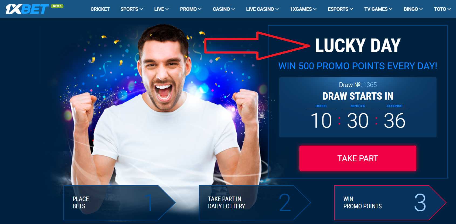Click the Lucky Day heading
The width and height of the screenshot is (456, 224).
[358, 45]
